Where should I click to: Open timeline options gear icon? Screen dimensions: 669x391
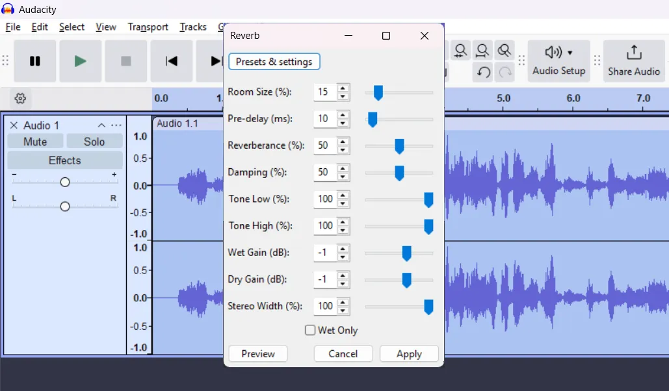point(20,99)
